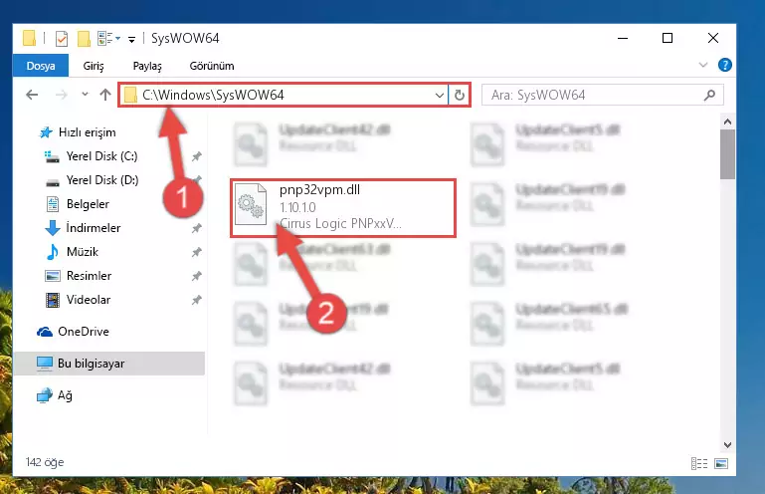
Task: Select Yerel Disk (C:) in sidebar
Action: 91,156
